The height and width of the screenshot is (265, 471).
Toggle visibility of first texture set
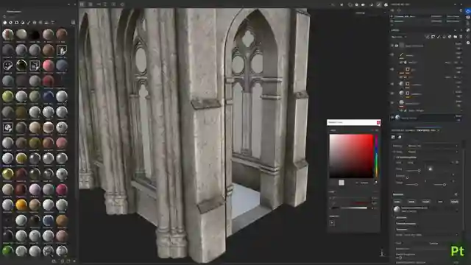pyautogui.click(x=392, y=16)
